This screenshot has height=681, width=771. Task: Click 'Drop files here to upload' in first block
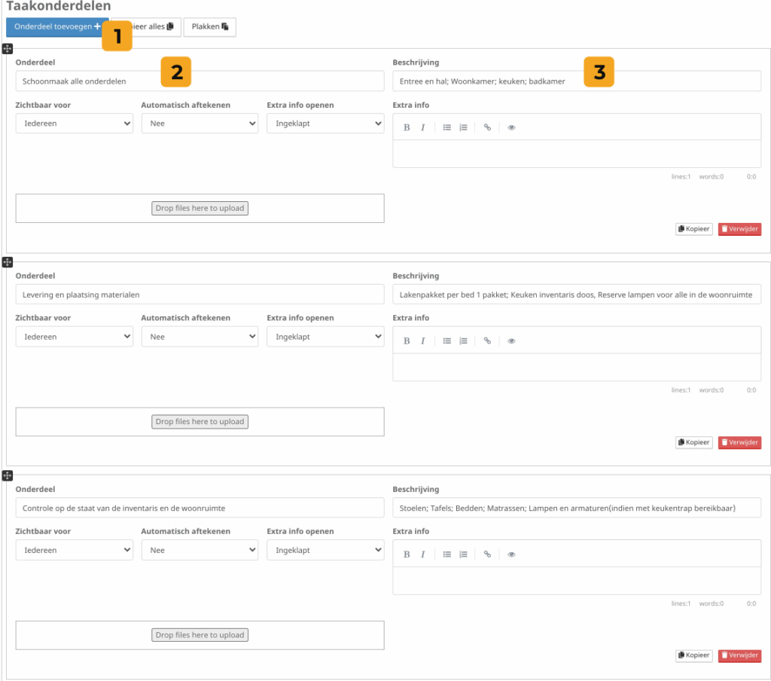tap(200, 208)
